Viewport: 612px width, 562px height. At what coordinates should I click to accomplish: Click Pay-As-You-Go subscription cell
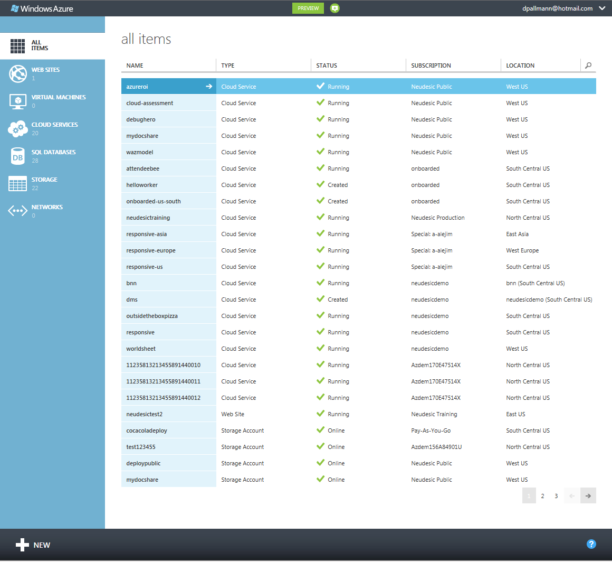point(431,430)
